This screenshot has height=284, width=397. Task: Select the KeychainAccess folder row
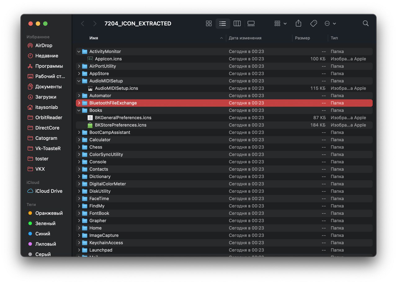coord(224,243)
